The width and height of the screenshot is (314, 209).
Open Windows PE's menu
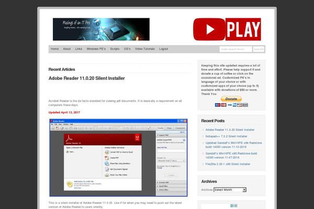click(96, 49)
